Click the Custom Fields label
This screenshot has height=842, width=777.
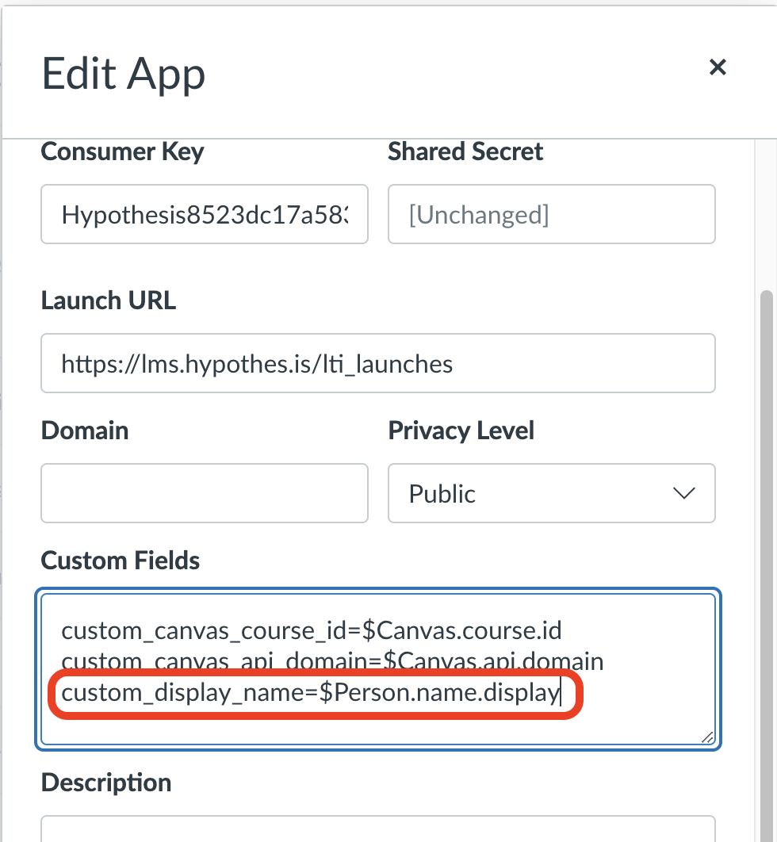(x=120, y=561)
